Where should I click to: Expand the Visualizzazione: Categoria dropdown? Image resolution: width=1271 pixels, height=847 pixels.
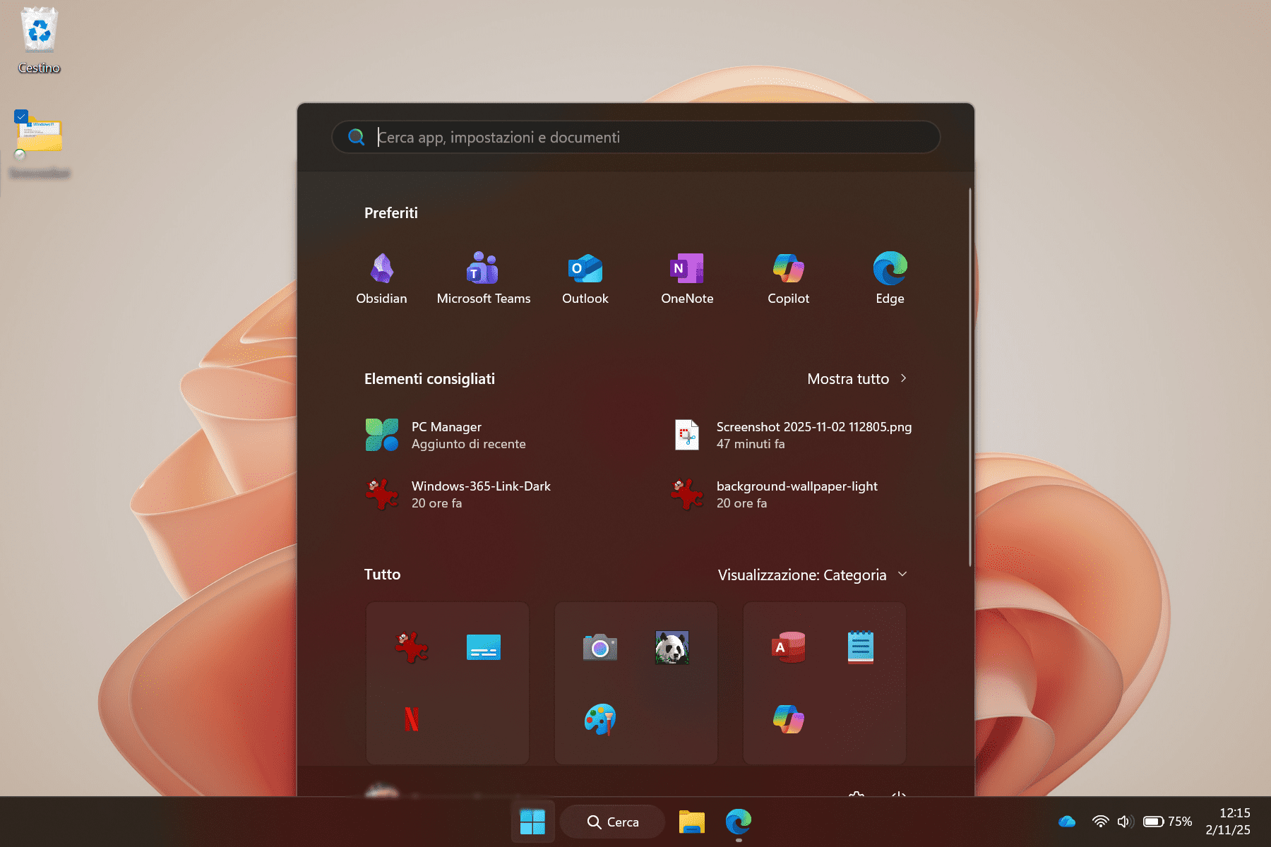pos(812,575)
